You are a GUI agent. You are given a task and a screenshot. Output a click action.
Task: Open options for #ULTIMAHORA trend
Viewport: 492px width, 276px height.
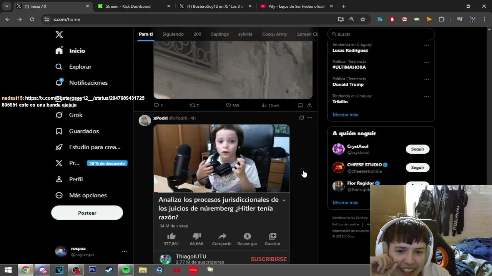[x=426, y=62]
